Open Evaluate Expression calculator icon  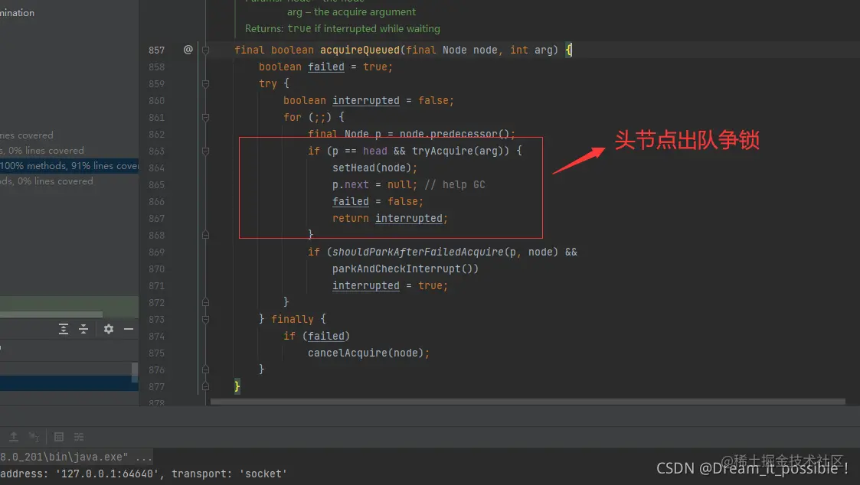(59, 437)
